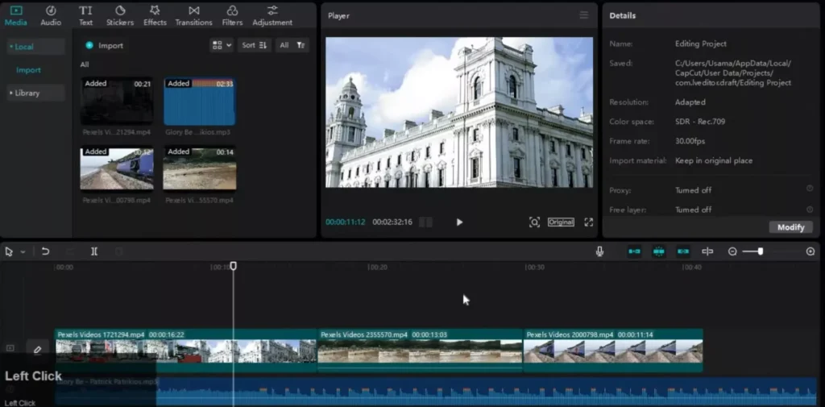Play the video in the Player
This screenshot has height=407, width=825.
click(459, 222)
